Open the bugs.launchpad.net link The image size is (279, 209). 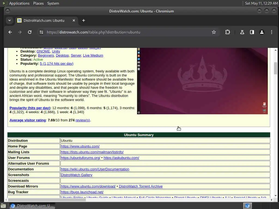click(x=82, y=192)
